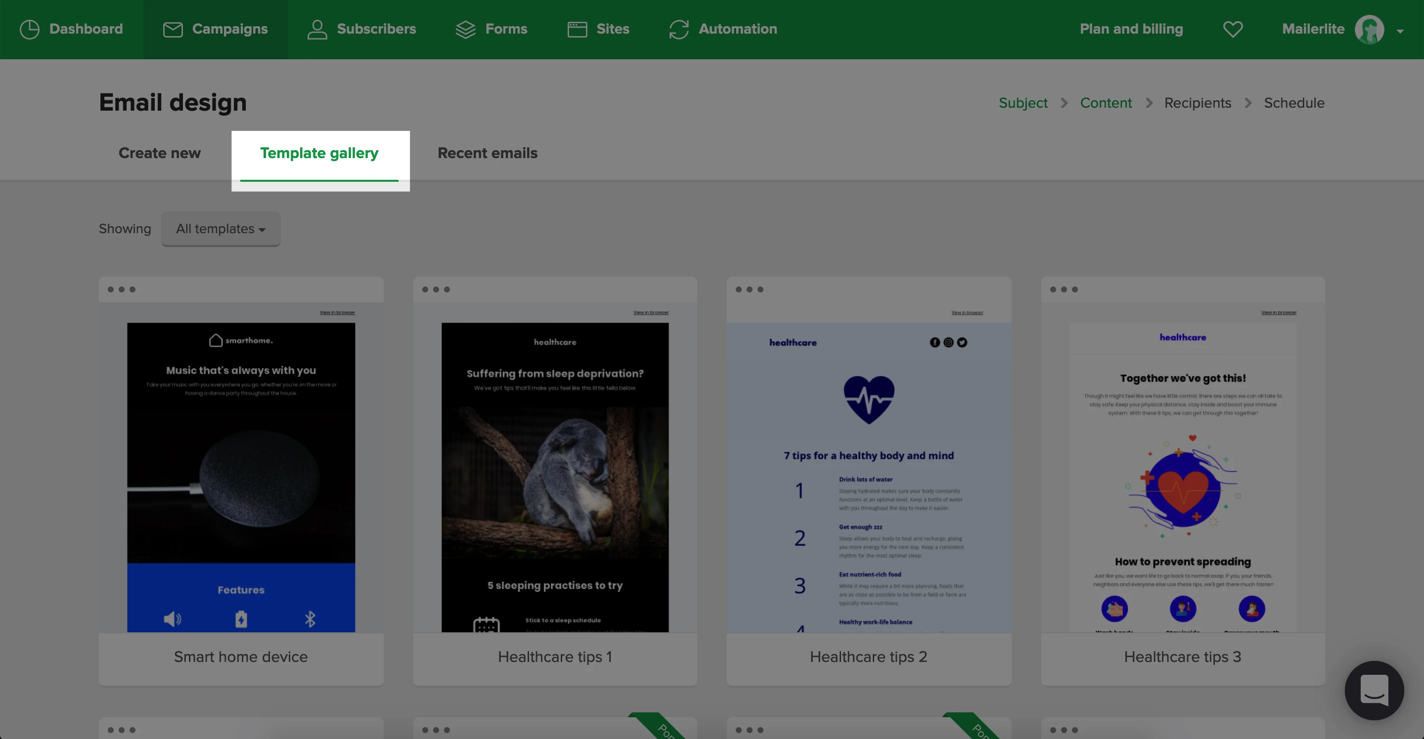Click the Subscribers person icon
This screenshot has width=1424, height=739.
click(x=317, y=29)
